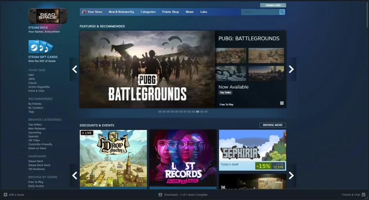The height and width of the screenshot is (200, 369).
Task: Open New & Noteworthy menu
Action: pos(121,12)
